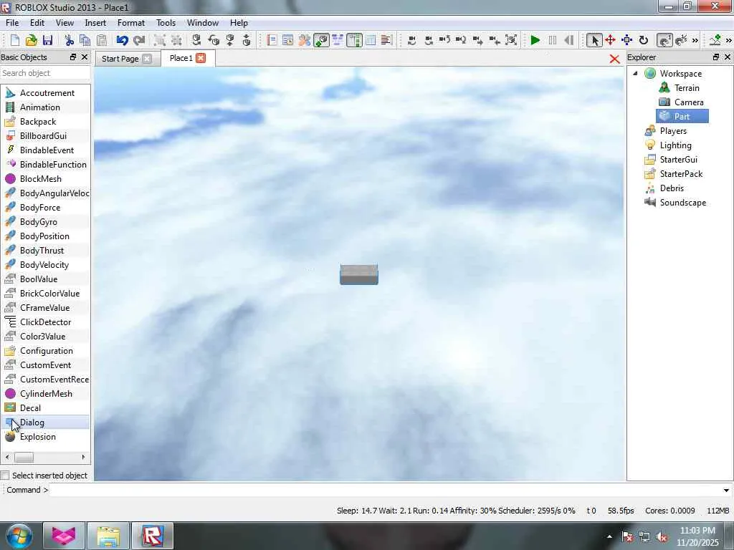Click ROBLOX Studio icon in Windows taskbar

click(152, 536)
